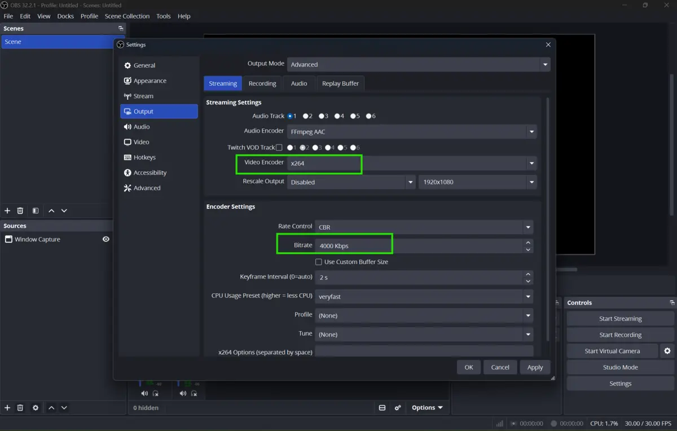Switch to the Recording tab
Screen dimensions: 677x431
(262, 83)
